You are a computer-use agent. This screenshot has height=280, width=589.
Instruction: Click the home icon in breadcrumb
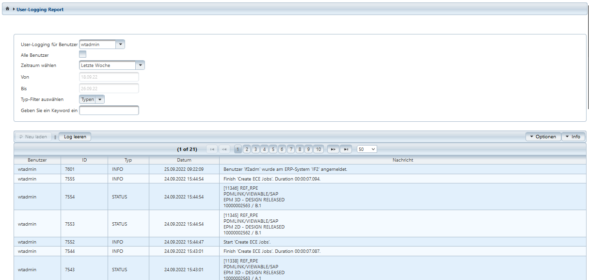point(7,9)
